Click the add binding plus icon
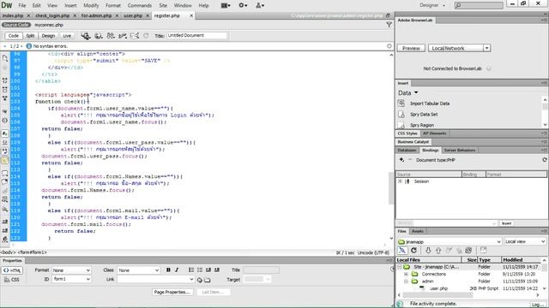Image resolution: width=549 pixels, height=308 pixels. click(401, 160)
